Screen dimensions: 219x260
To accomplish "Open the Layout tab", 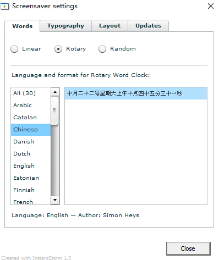I will [x=109, y=26].
